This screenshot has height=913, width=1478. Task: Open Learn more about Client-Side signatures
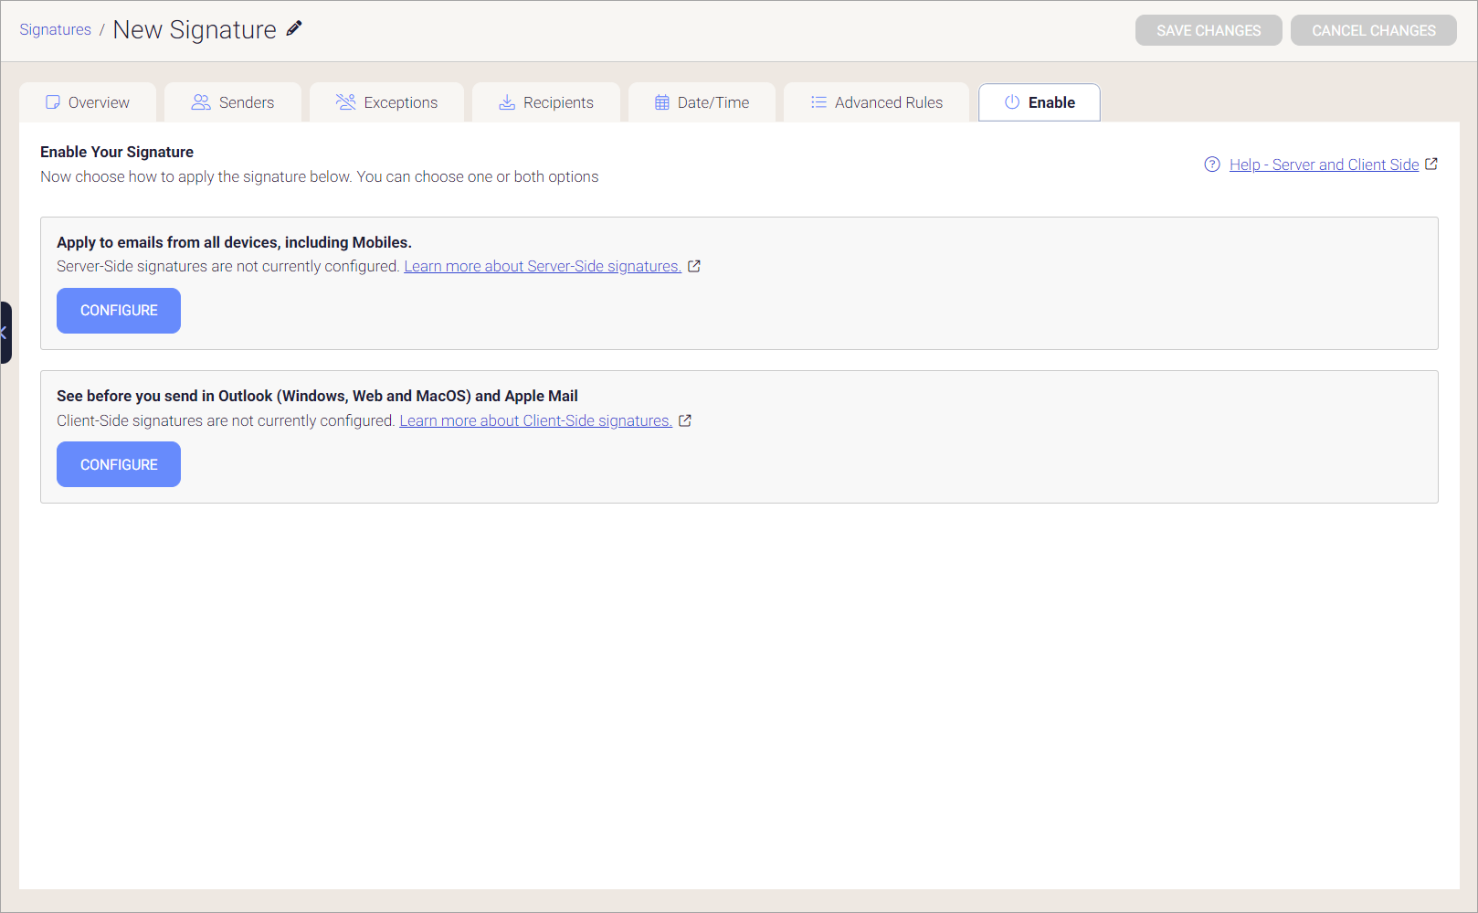pos(534,420)
